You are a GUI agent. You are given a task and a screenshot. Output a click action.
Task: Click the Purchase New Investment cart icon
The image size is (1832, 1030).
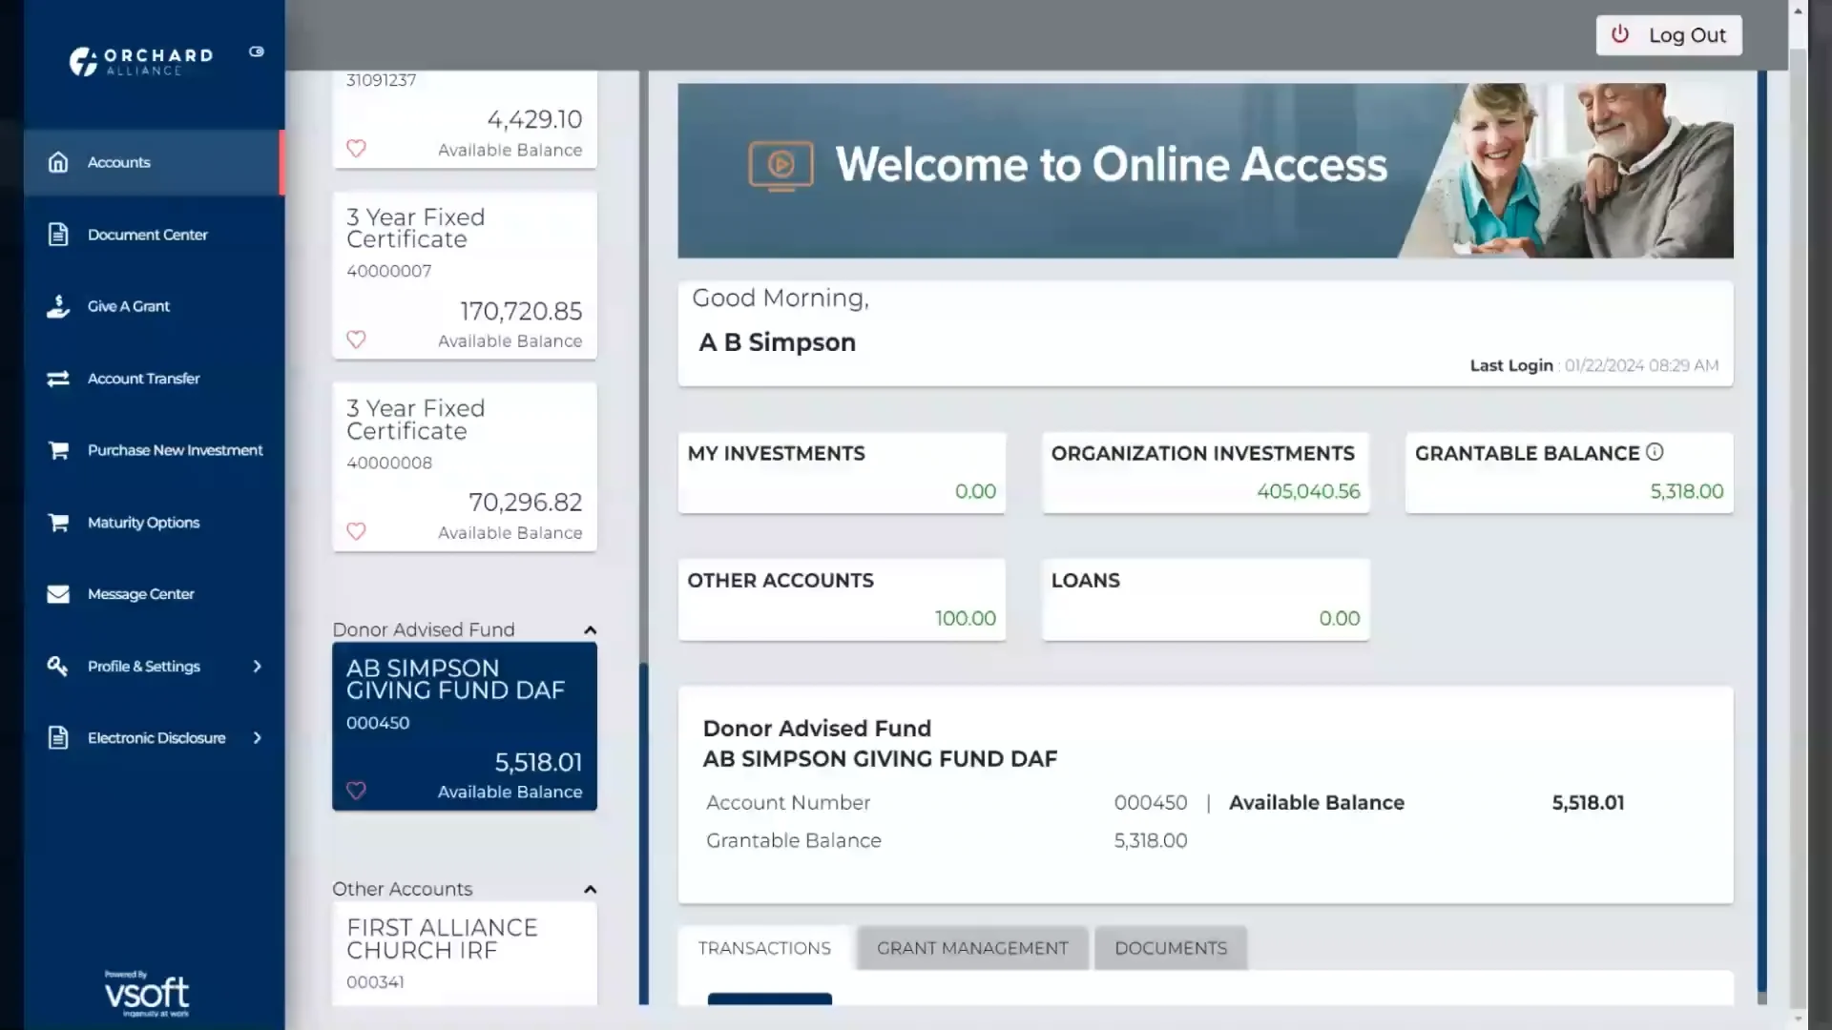tap(58, 450)
